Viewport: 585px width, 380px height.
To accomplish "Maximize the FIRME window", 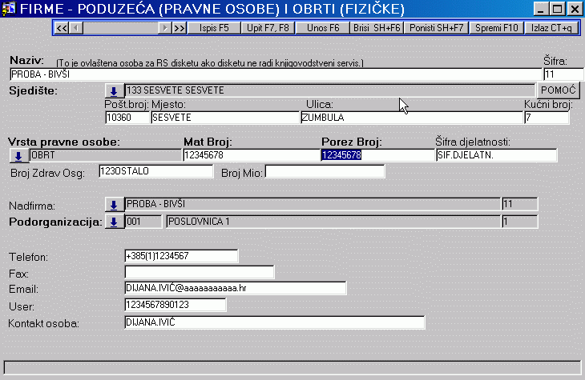I will (x=558, y=9).
